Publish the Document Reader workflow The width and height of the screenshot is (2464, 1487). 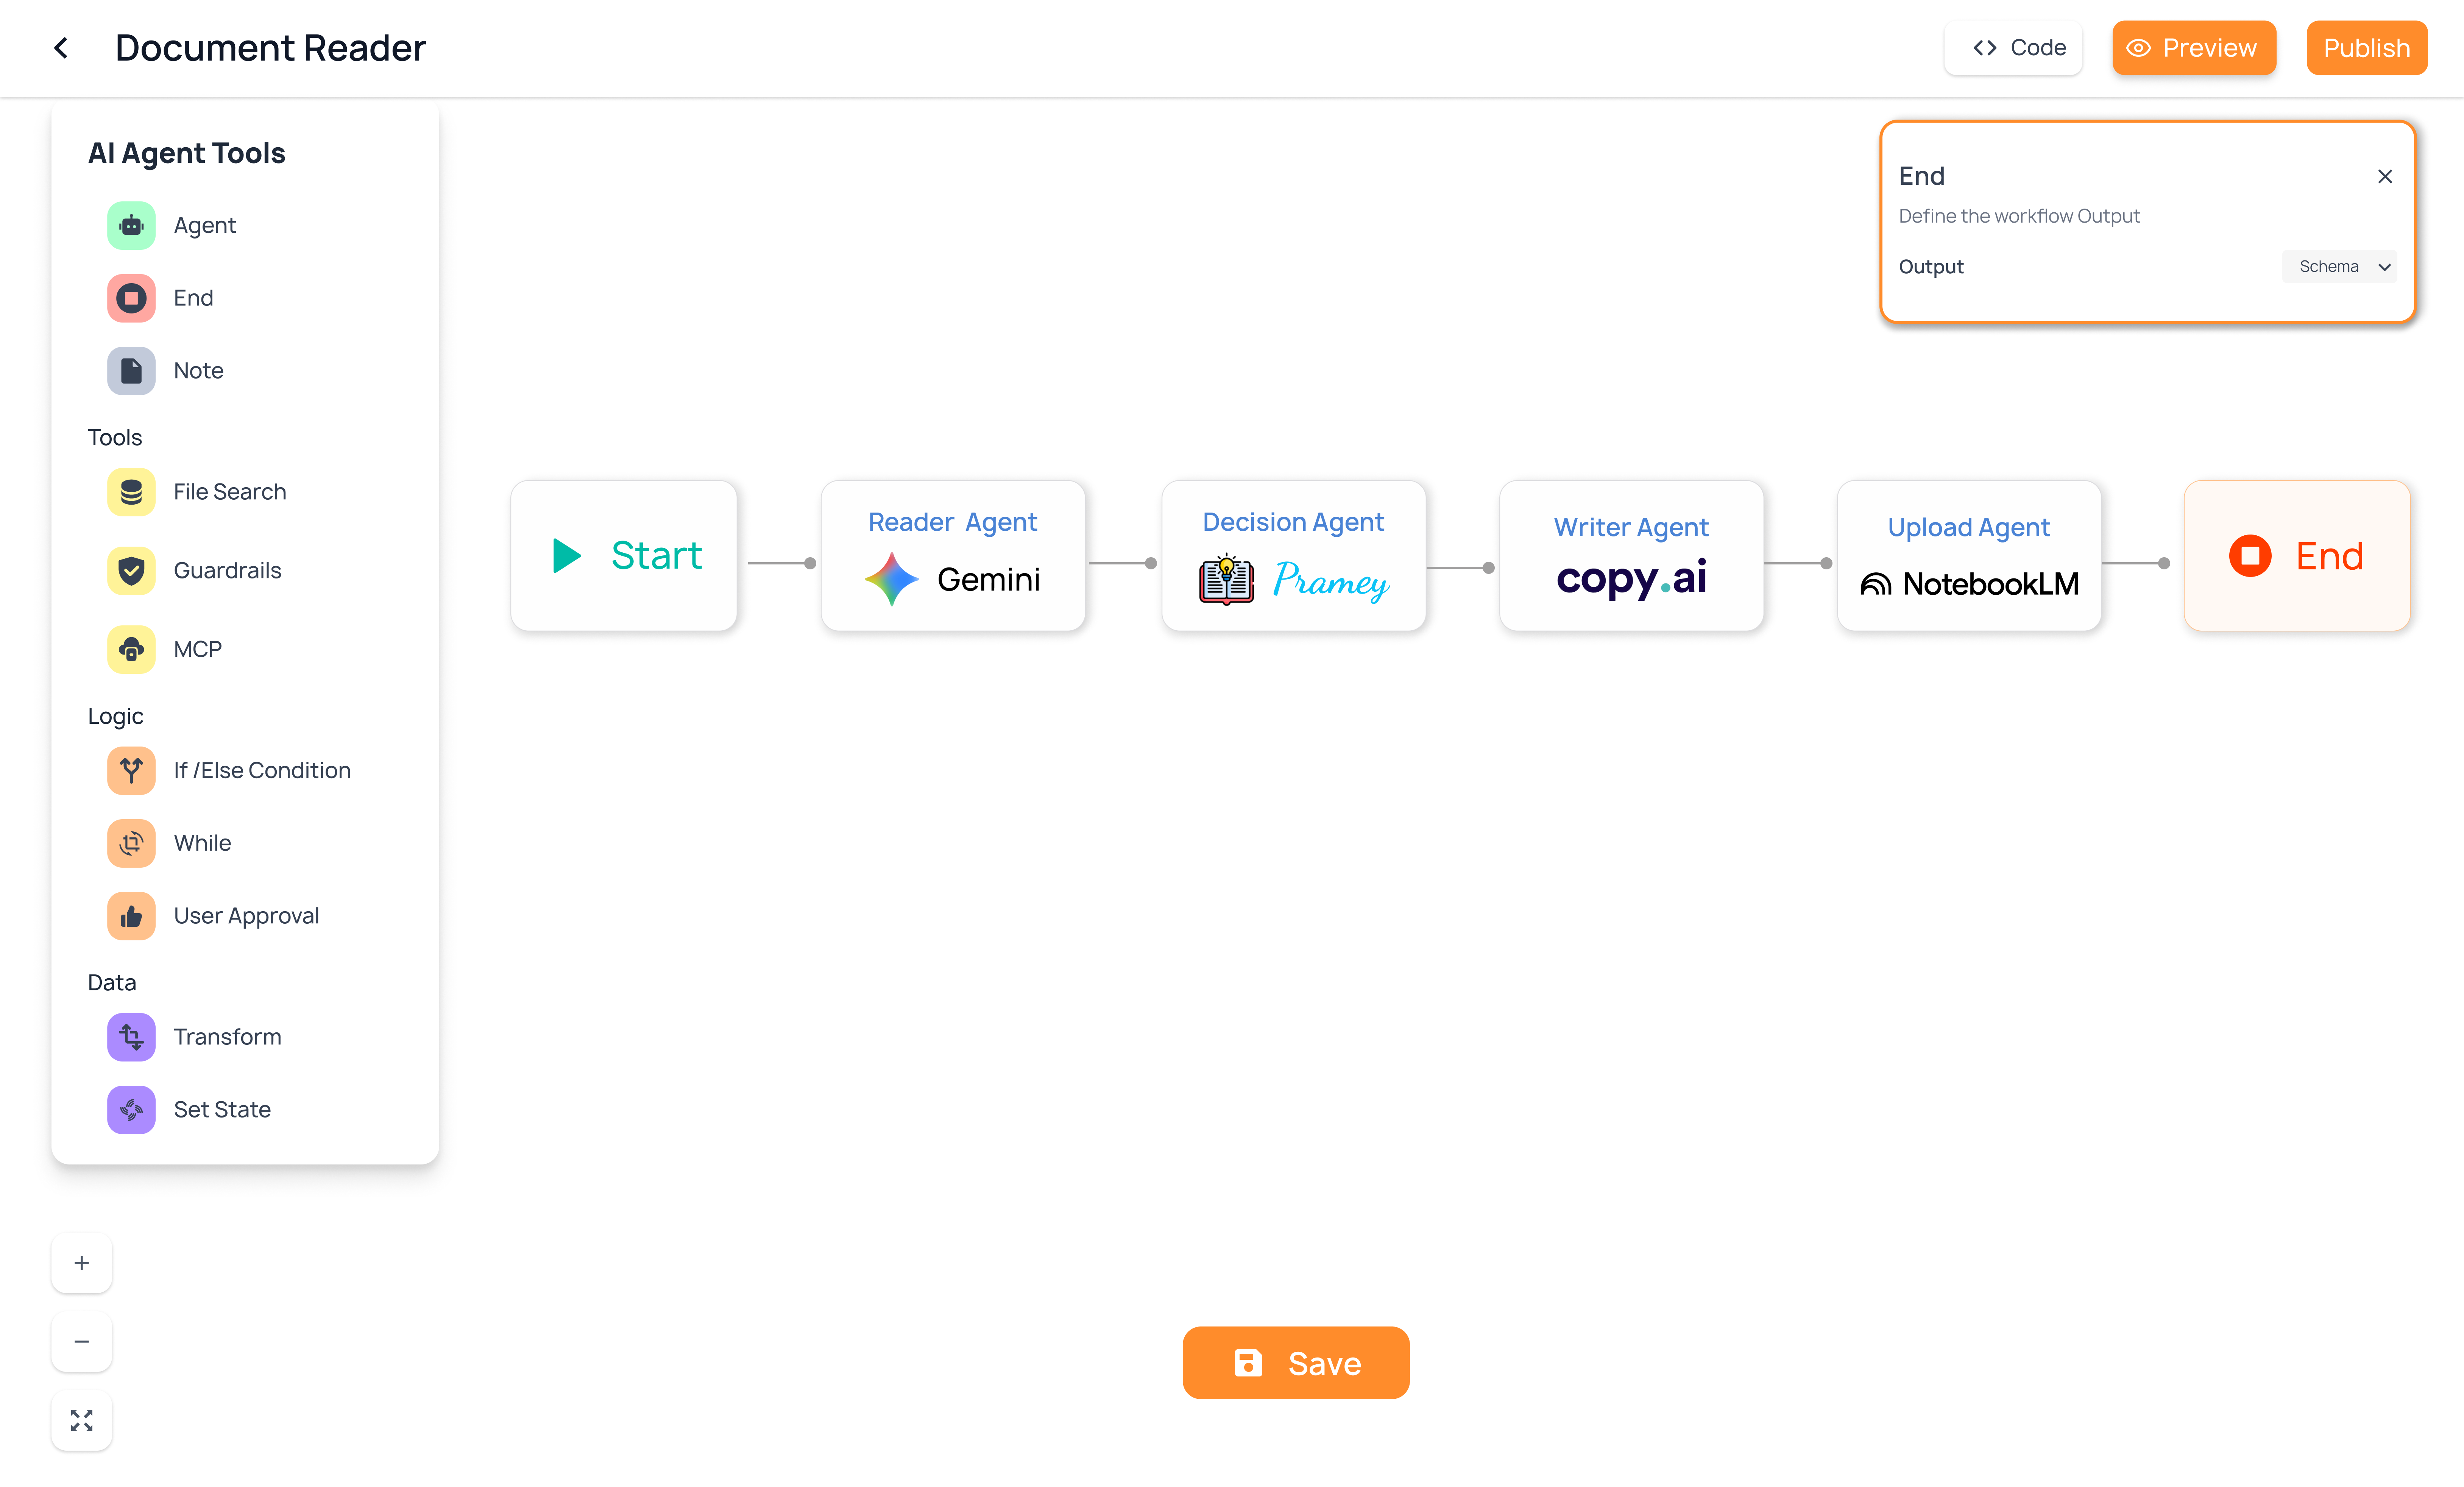(2366, 48)
